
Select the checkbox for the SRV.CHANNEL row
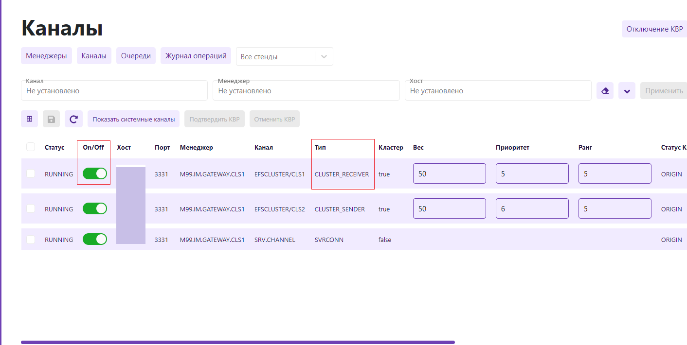(31, 240)
